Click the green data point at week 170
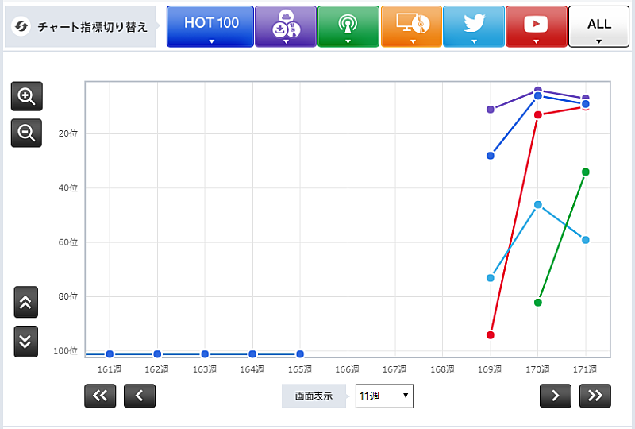The image size is (635, 429). tap(538, 303)
